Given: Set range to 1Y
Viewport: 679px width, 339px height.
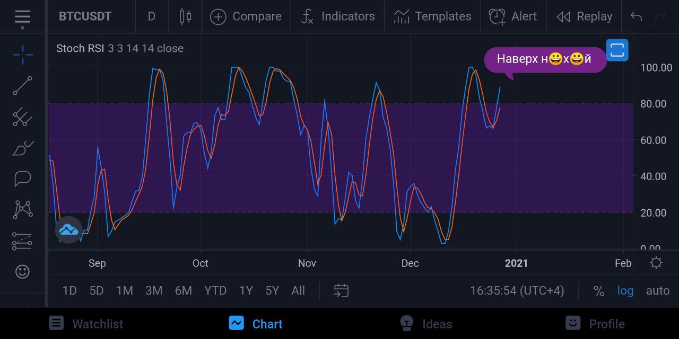Looking at the screenshot, I should tap(246, 290).
